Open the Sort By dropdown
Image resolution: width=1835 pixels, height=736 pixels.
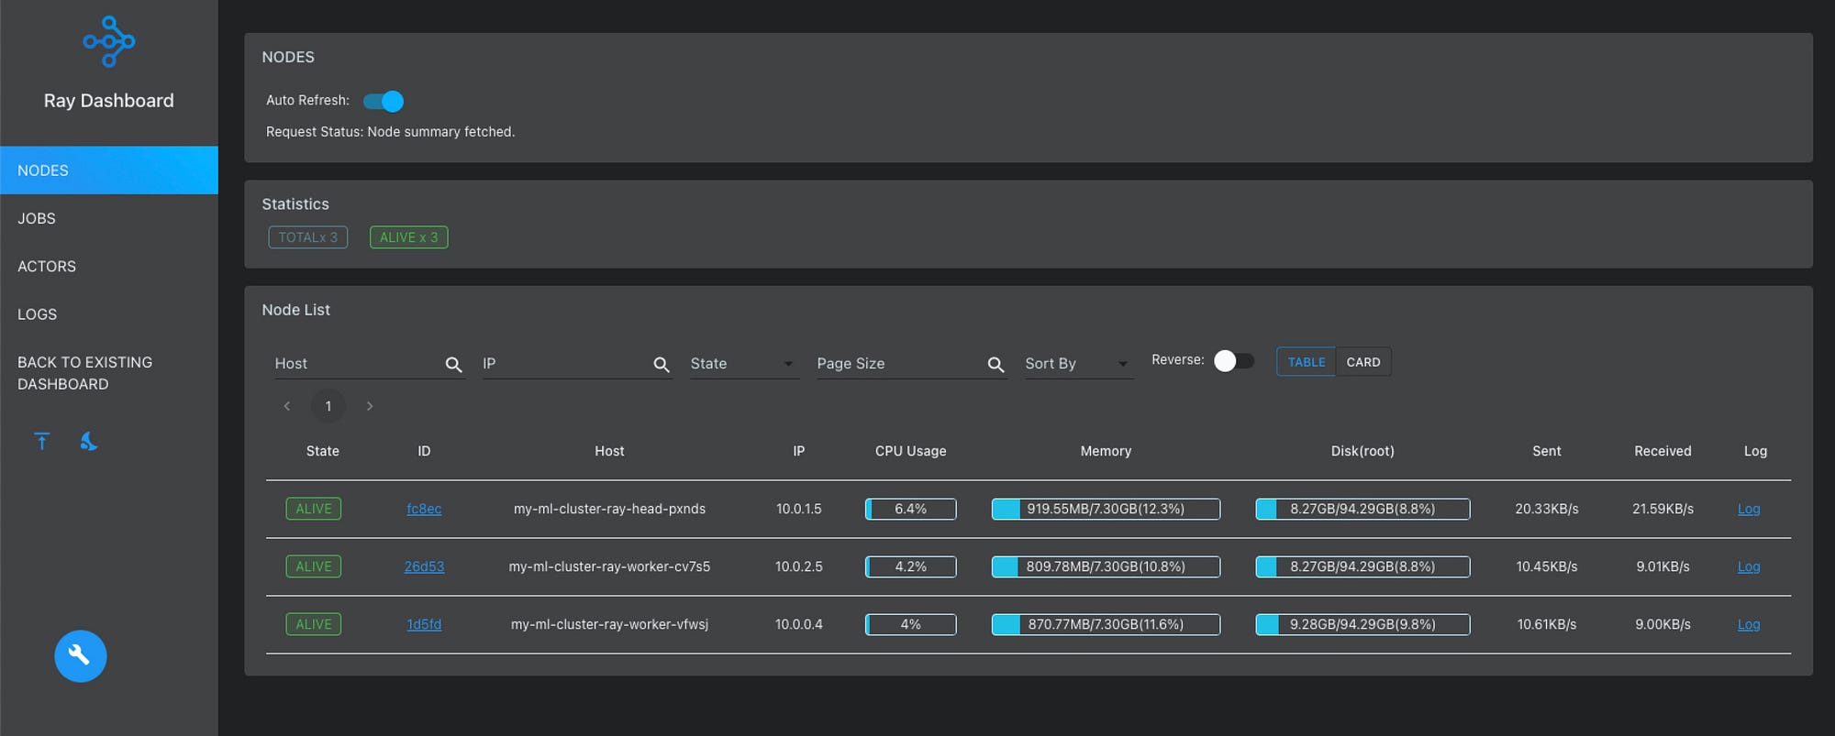tap(1079, 364)
